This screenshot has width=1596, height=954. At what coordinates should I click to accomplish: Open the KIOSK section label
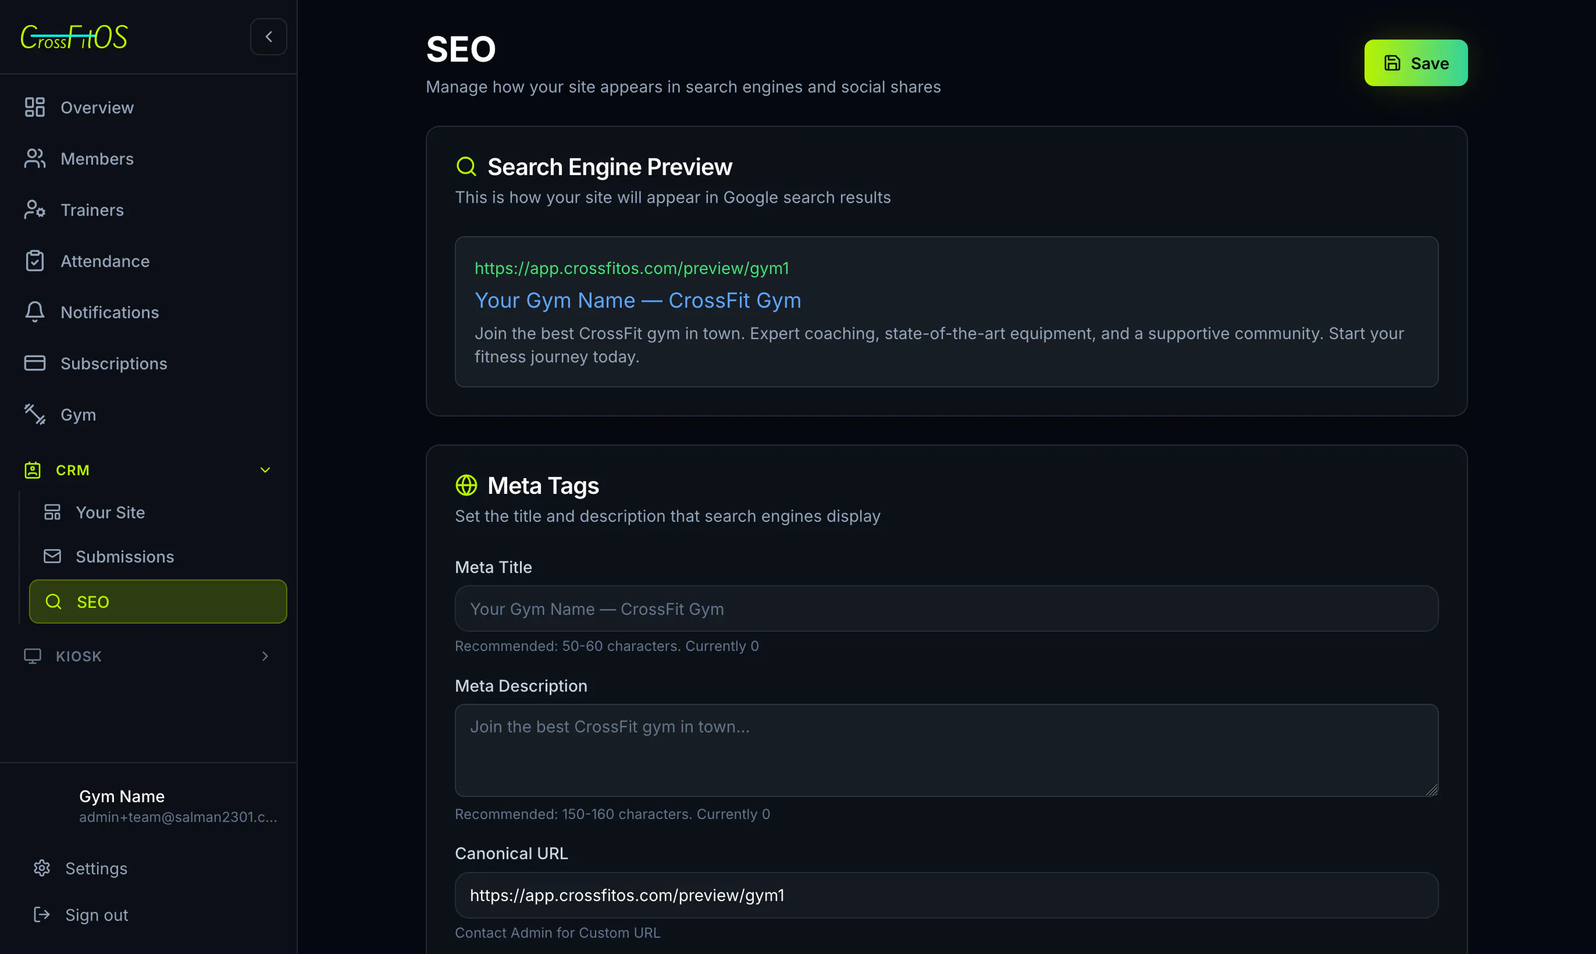coord(79,656)
